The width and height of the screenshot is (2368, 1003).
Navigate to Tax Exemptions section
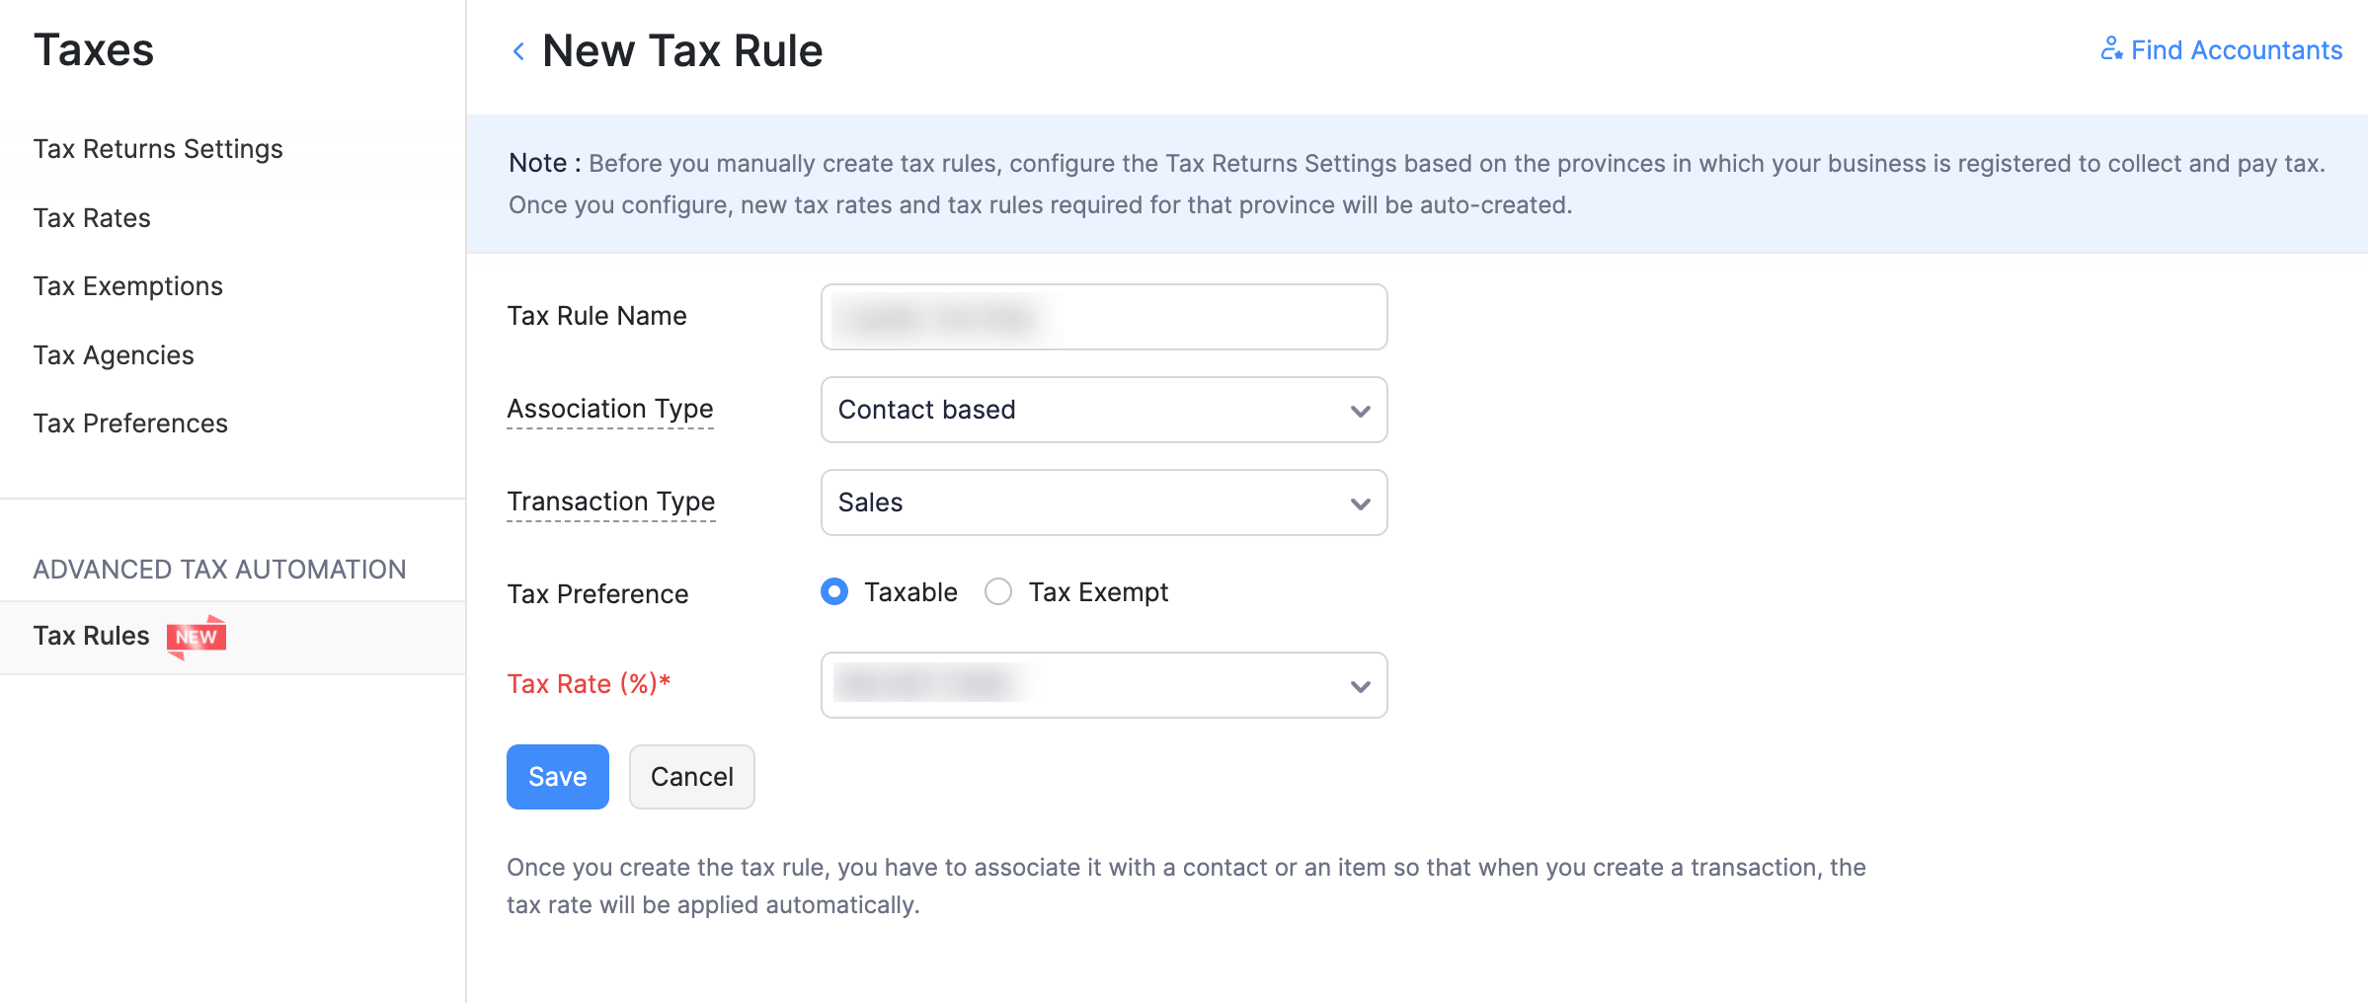pyautogui.click(x=127, y=286)
